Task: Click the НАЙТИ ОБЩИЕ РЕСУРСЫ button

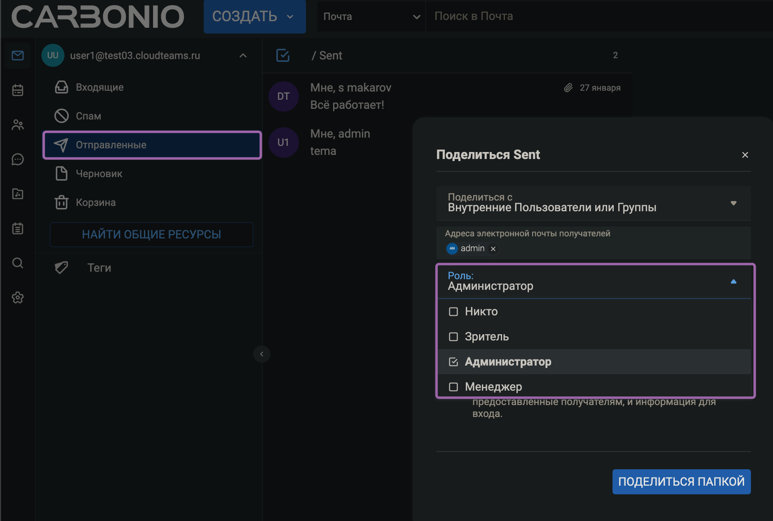Action: (x=151, y=234)
